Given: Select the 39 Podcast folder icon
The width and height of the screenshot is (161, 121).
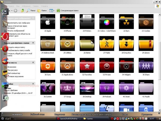Looking at the screenshot, I should pyautogui.click(x=107, y=87).
